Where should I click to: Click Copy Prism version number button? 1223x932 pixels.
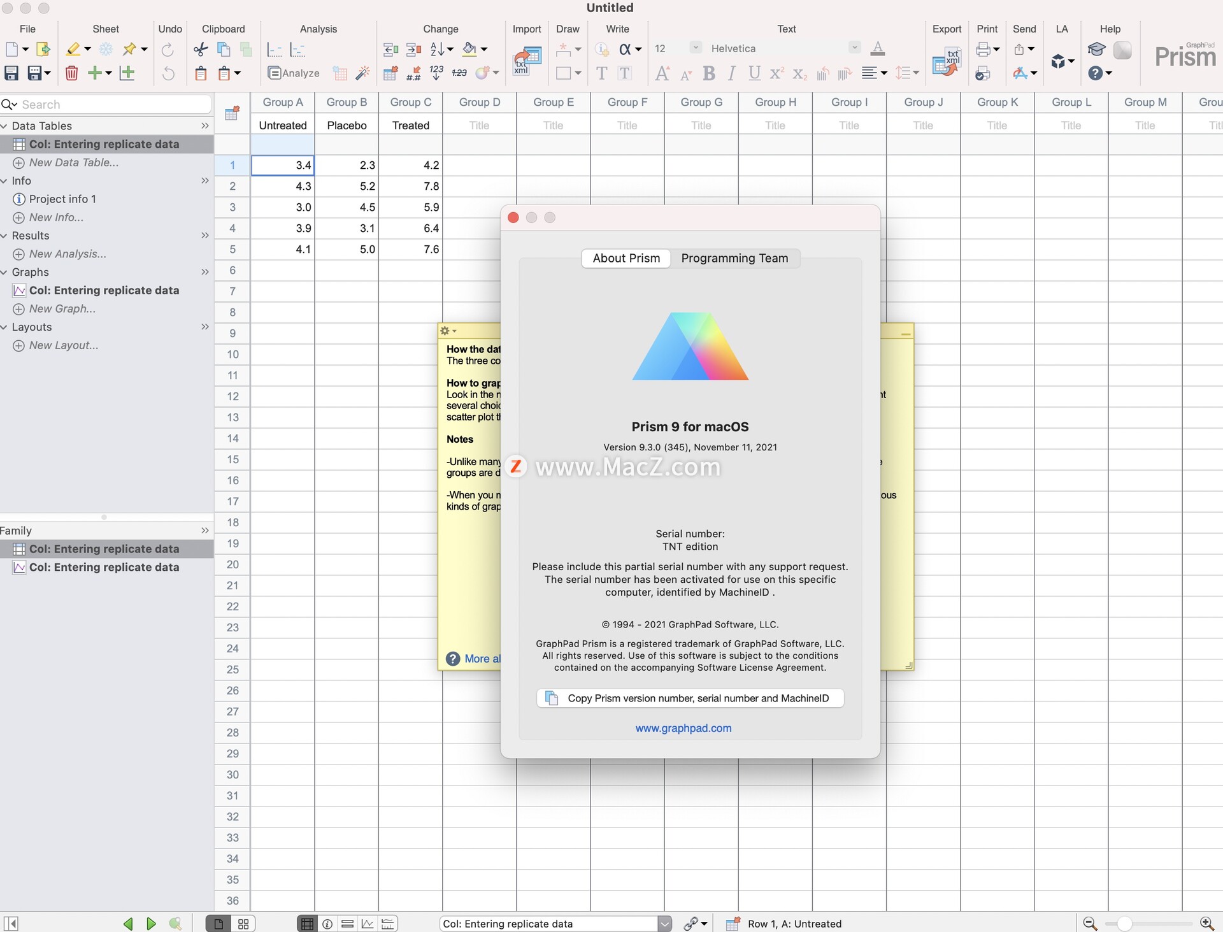pyautogui.click(x=689, y=698)
